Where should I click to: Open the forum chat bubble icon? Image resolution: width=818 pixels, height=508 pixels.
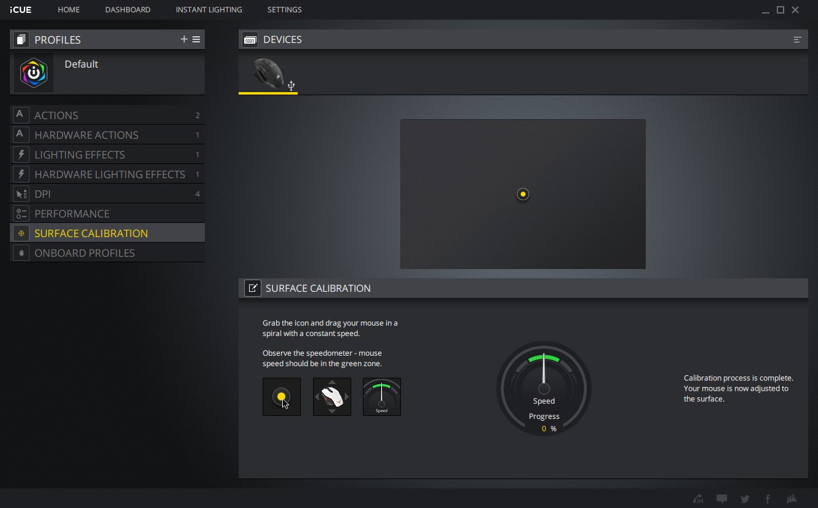point(721,499)
